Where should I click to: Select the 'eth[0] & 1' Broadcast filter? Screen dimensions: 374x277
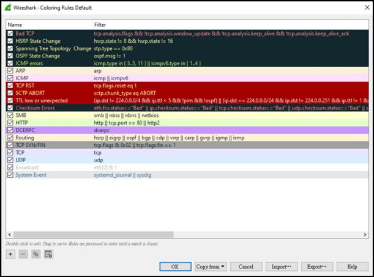(x=105, y=168)
